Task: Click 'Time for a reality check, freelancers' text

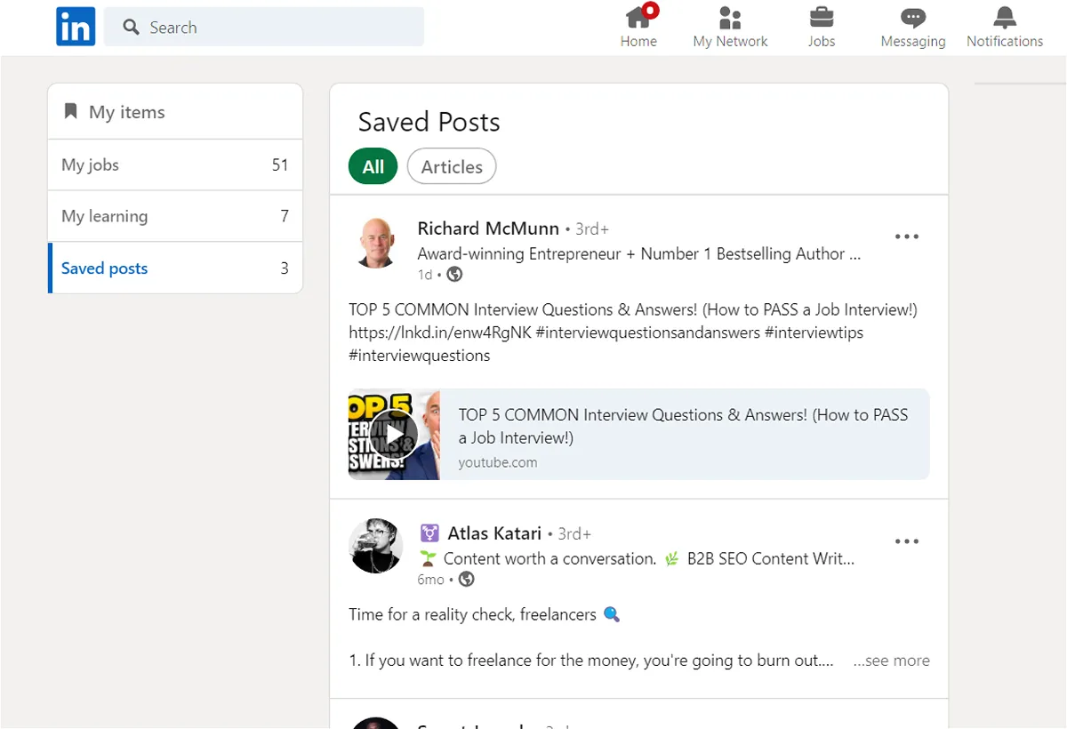Action: [x=473, y=614]
